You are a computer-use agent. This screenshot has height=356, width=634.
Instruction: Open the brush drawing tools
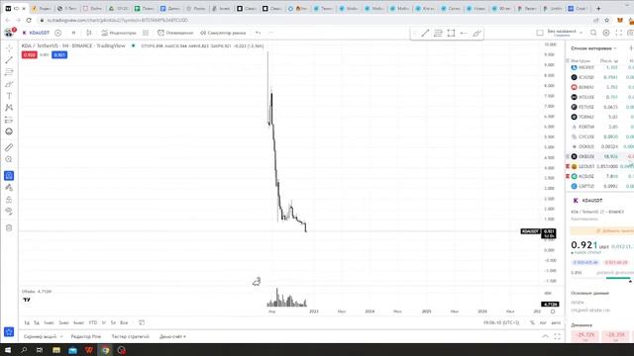[9, 84]
